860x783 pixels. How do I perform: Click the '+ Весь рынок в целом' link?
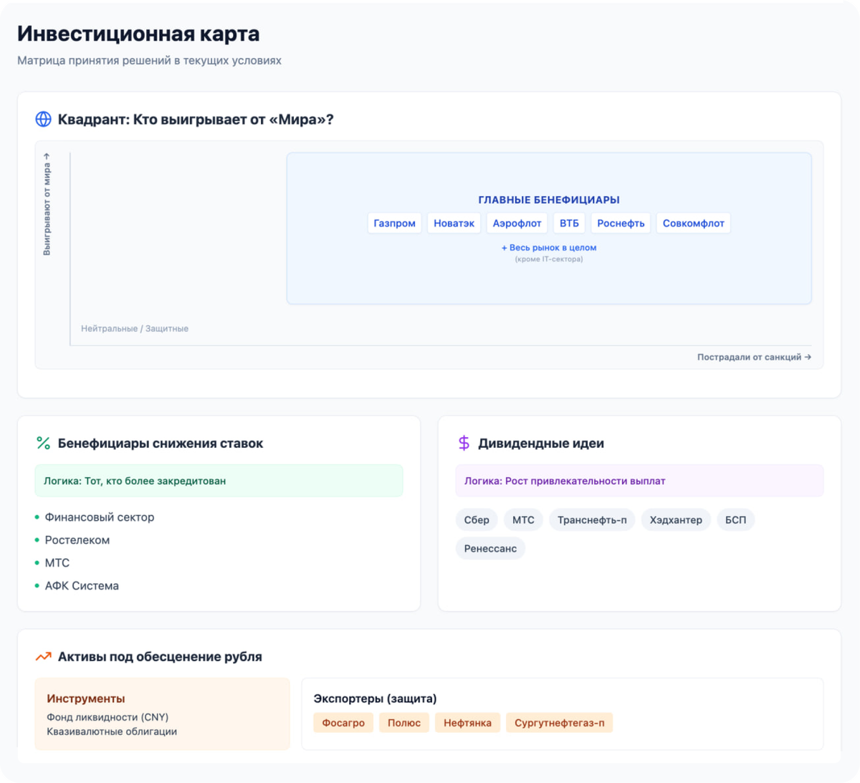[x=549, y=248]
